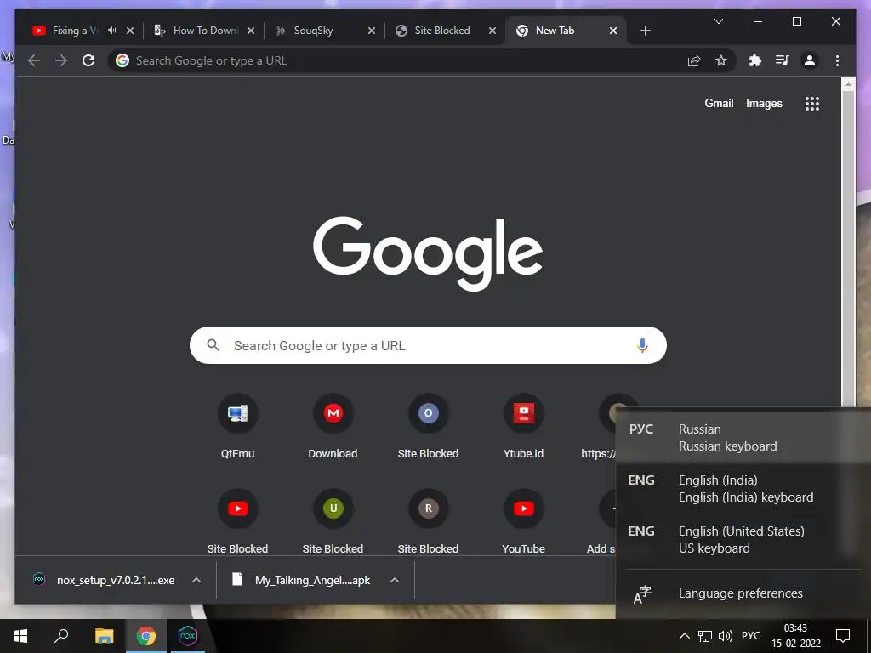Screen dimensions: 871x653
Task: Open the Ytube.id shortcut
Action: coord(523,427)
